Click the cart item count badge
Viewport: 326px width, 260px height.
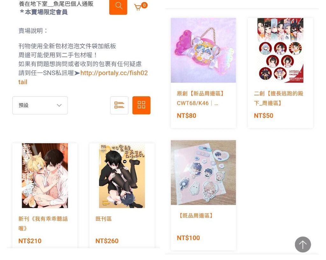pos(144,5)
